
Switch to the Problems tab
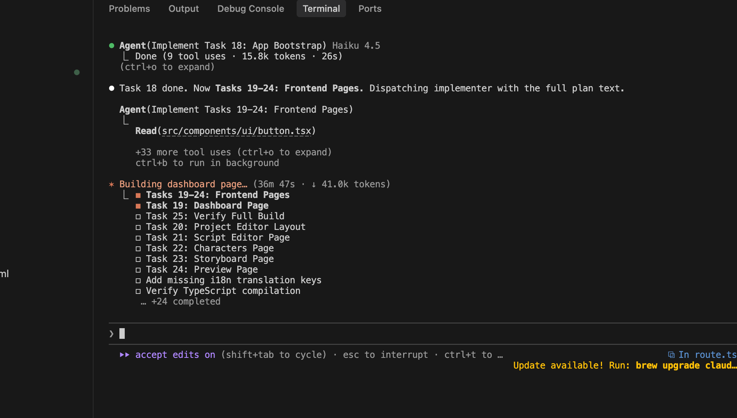click(x=129, y=9)
